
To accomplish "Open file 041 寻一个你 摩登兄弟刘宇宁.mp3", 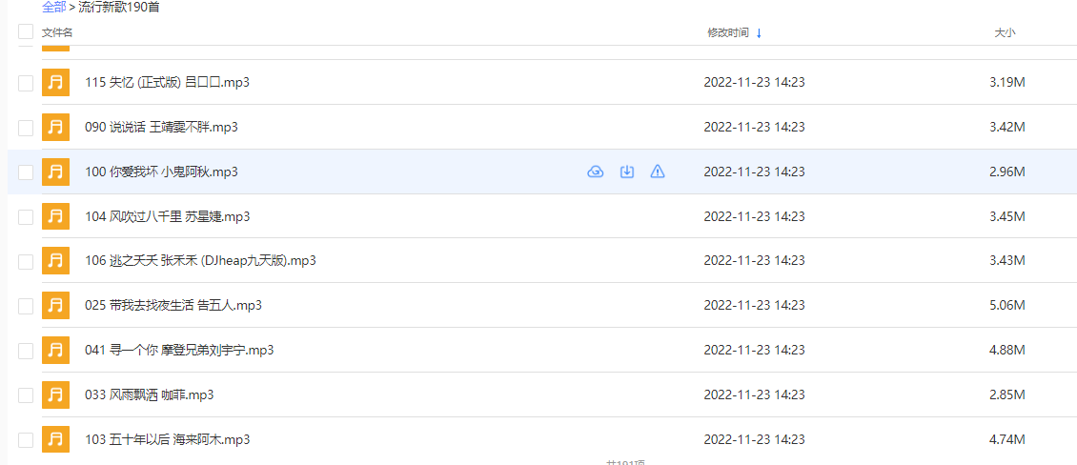I will [179, 351].
